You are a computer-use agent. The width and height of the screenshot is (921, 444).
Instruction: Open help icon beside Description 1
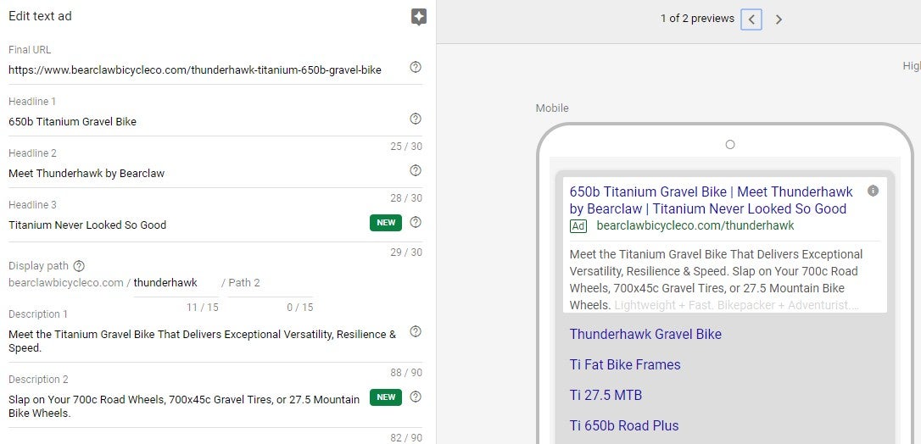click(x=416, y=332)
